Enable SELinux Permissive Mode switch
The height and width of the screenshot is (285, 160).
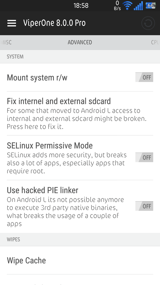(144, 158)
